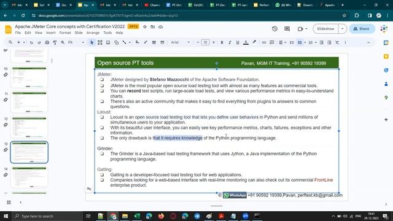Increase paragraph indent
The width and height of the screenshot is (393, 221).
click(329, 42)
